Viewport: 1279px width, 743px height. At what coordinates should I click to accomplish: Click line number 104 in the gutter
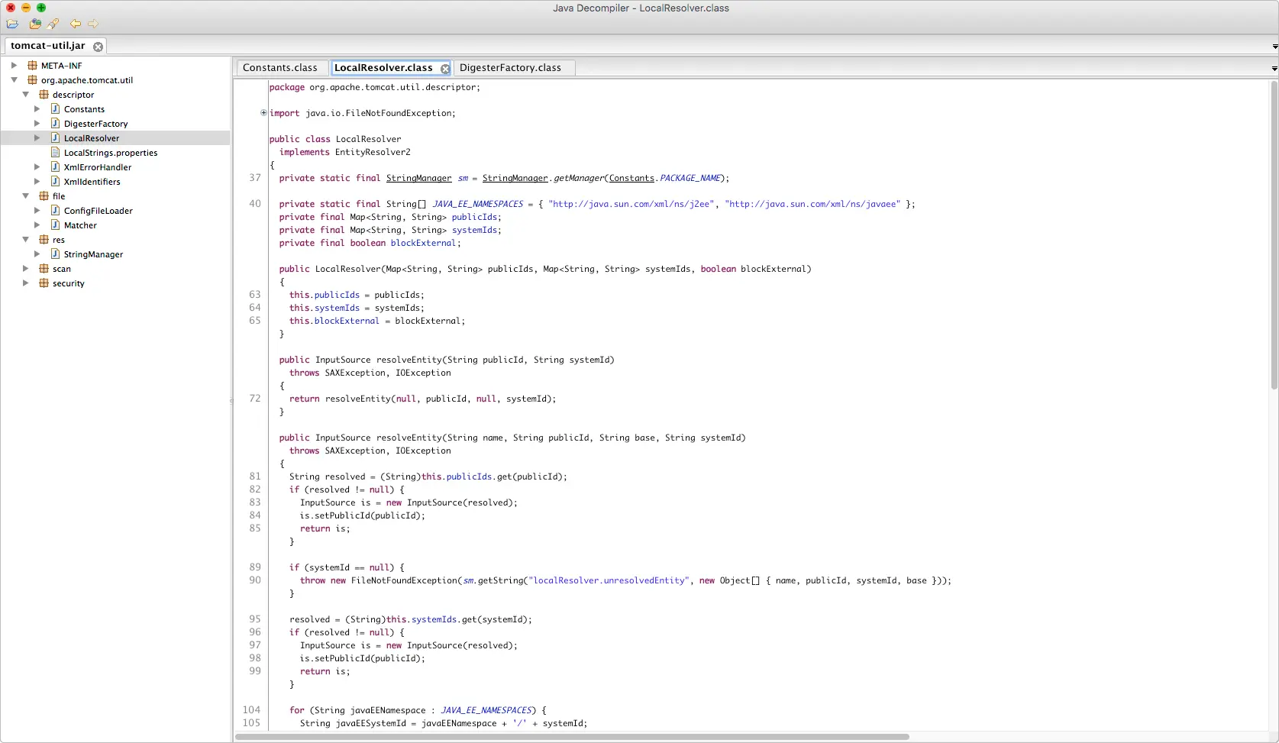(252, 710)
